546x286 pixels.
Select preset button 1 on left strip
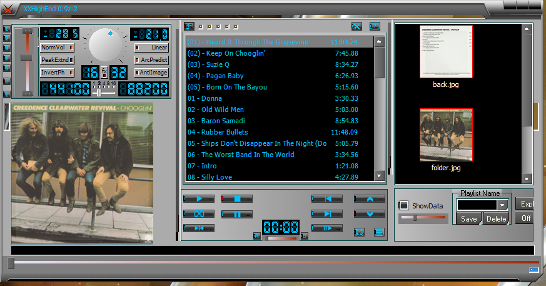click(6, 29)
